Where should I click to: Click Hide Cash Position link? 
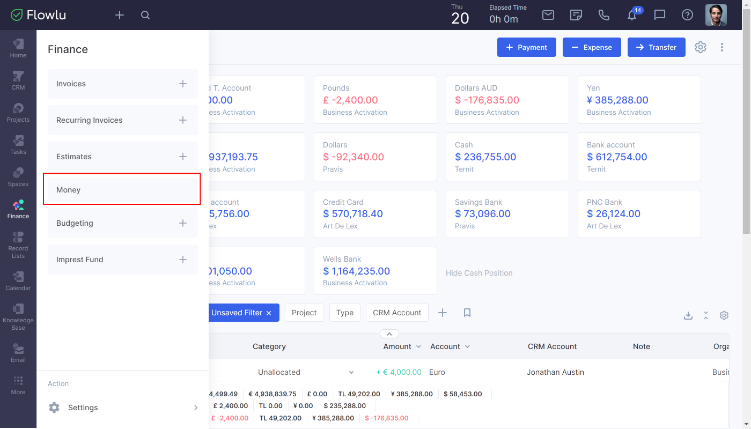(x=479, y=273)
